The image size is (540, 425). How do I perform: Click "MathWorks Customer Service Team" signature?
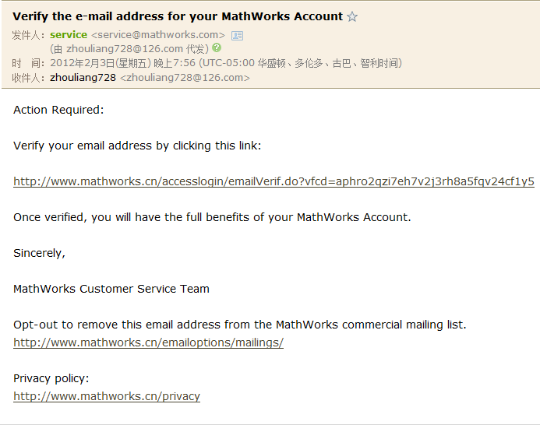111,289
